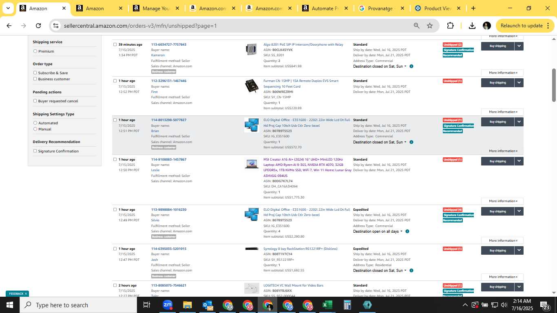Check the Buyer requested cancel filter
Viewport: 557px width, 313px height.
pos(35,101)
